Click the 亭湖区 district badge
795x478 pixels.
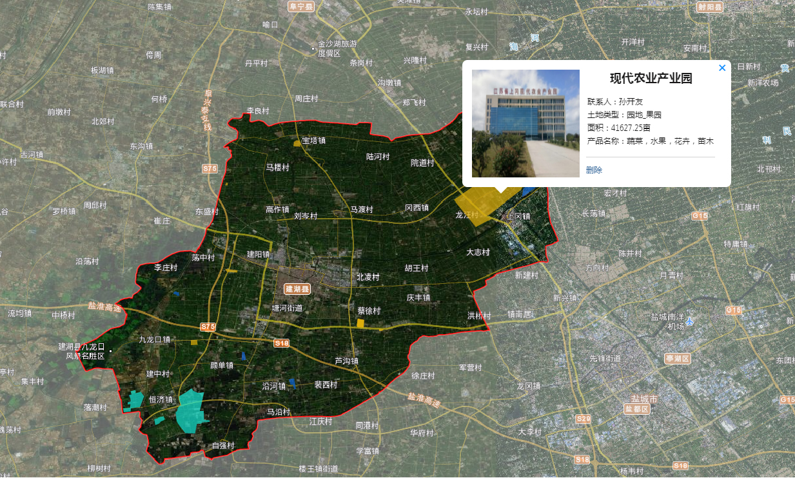coord(678,358)
